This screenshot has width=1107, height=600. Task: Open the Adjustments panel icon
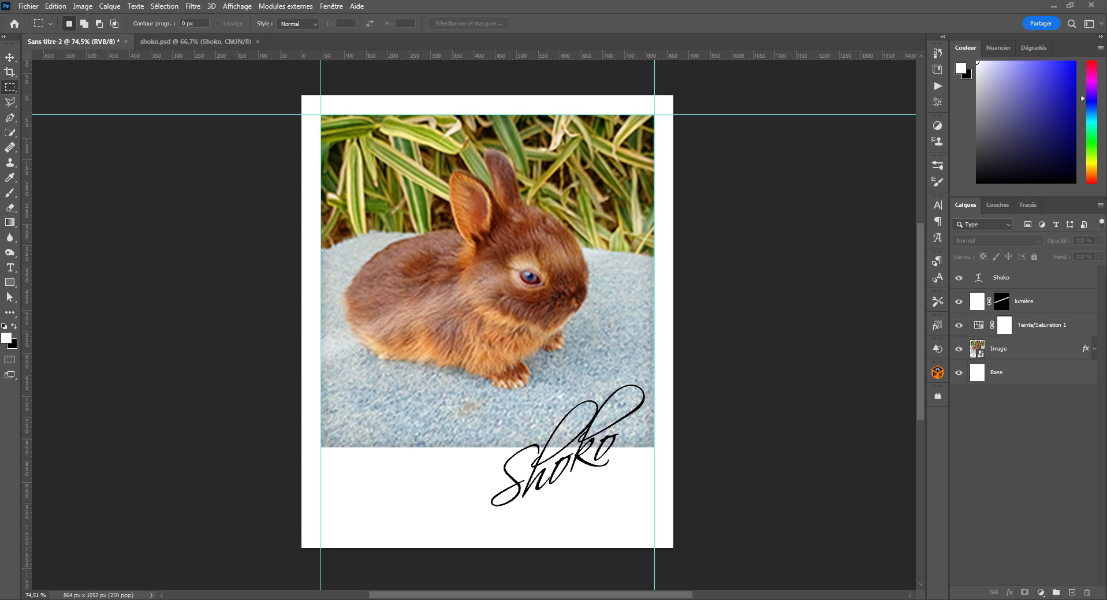(937, 125)
